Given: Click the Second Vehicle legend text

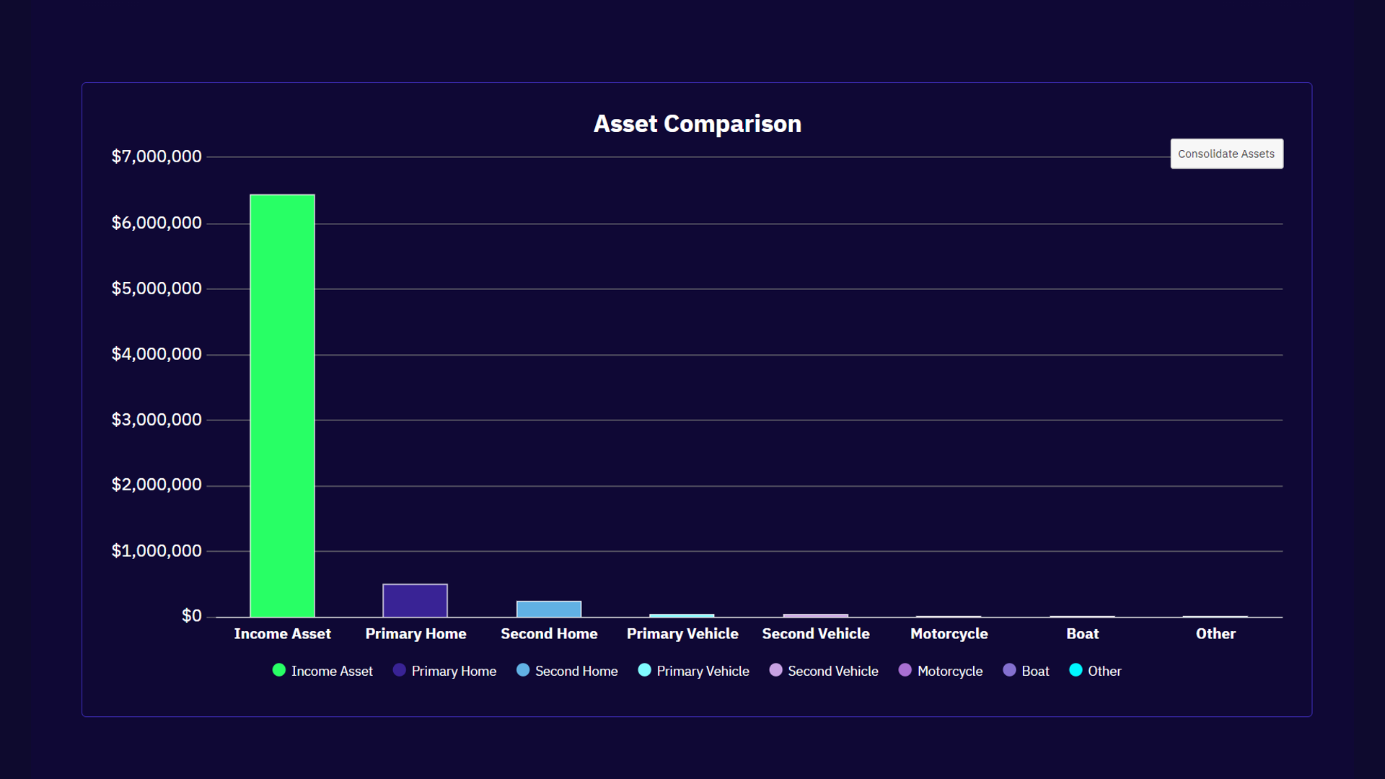Looking at the screenshot, I should 833,671.
